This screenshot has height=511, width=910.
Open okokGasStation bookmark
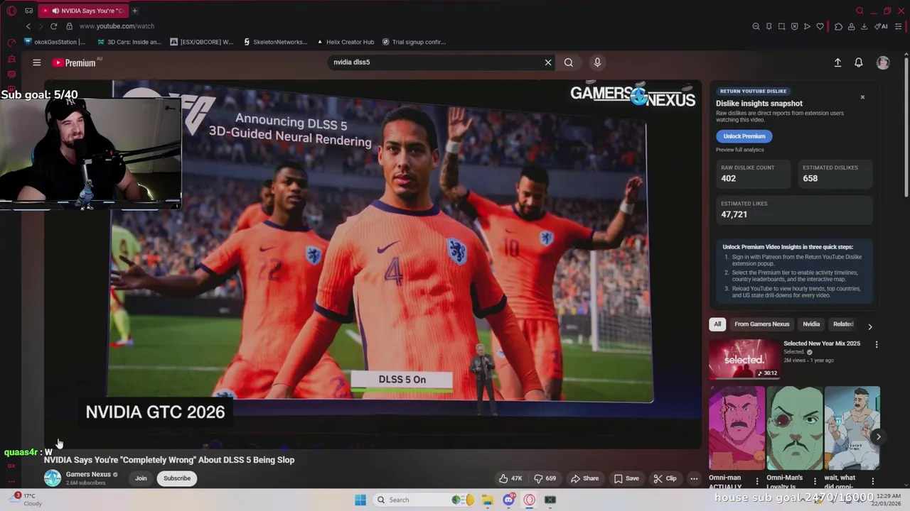pyautogui.click(x=55, y=42)
